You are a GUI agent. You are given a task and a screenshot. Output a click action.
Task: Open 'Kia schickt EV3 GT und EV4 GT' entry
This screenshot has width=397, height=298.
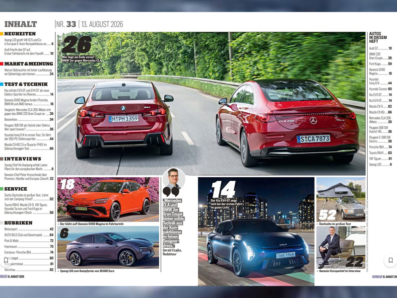pyautogui.click(x=29, y=92)
